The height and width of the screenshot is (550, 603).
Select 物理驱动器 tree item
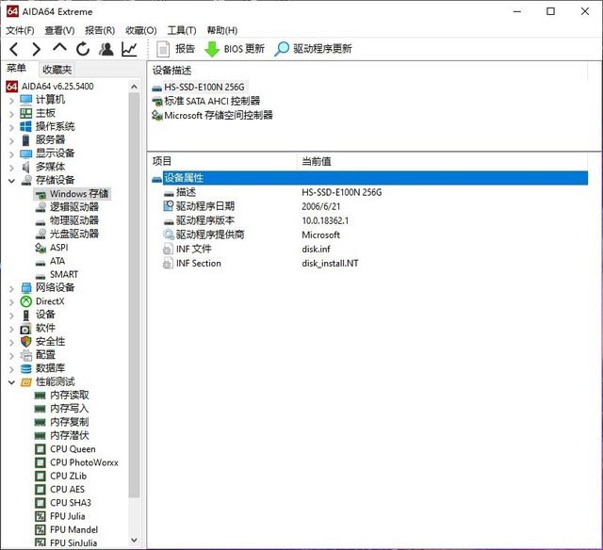pos(67,220)
